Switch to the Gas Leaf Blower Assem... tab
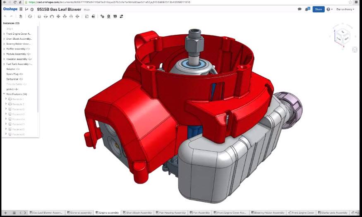This screenshot has width=362, height=217. [46, 212]
